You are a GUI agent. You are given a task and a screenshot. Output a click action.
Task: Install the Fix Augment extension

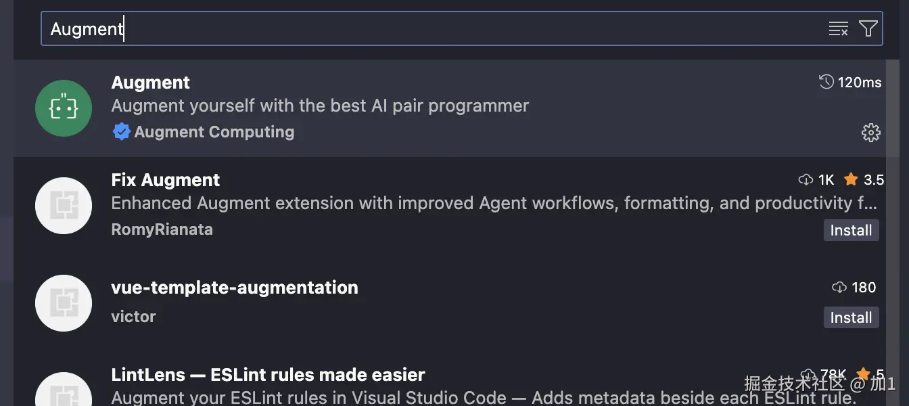point(851,230)
